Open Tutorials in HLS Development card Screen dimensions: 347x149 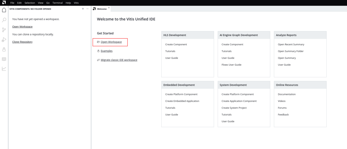pyautogui.click(x=170, y=51)
